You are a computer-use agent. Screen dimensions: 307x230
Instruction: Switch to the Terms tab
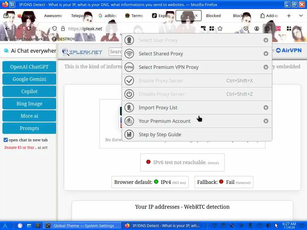[134, 16]
